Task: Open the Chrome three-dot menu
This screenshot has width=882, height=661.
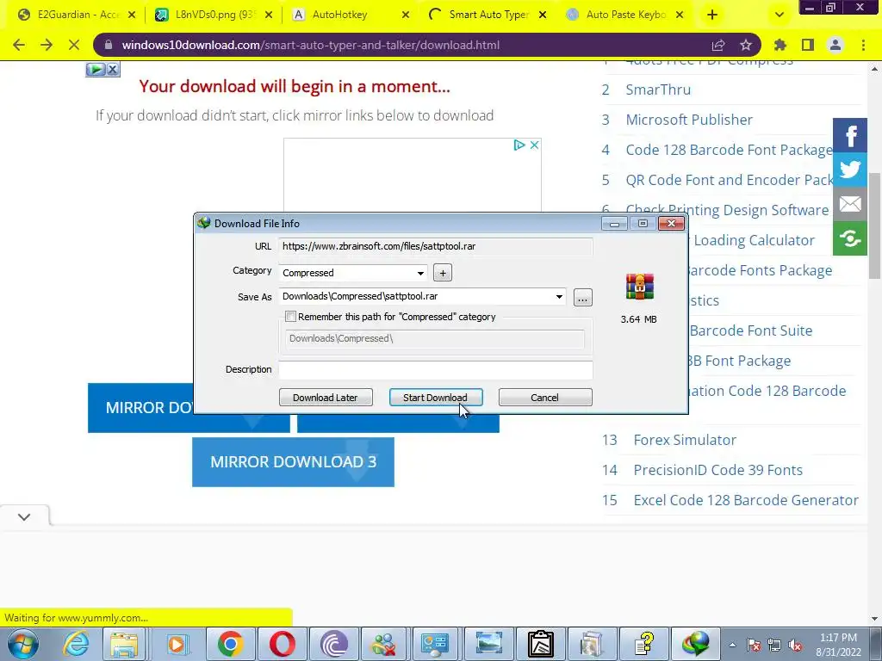Action: coord(863,45)
